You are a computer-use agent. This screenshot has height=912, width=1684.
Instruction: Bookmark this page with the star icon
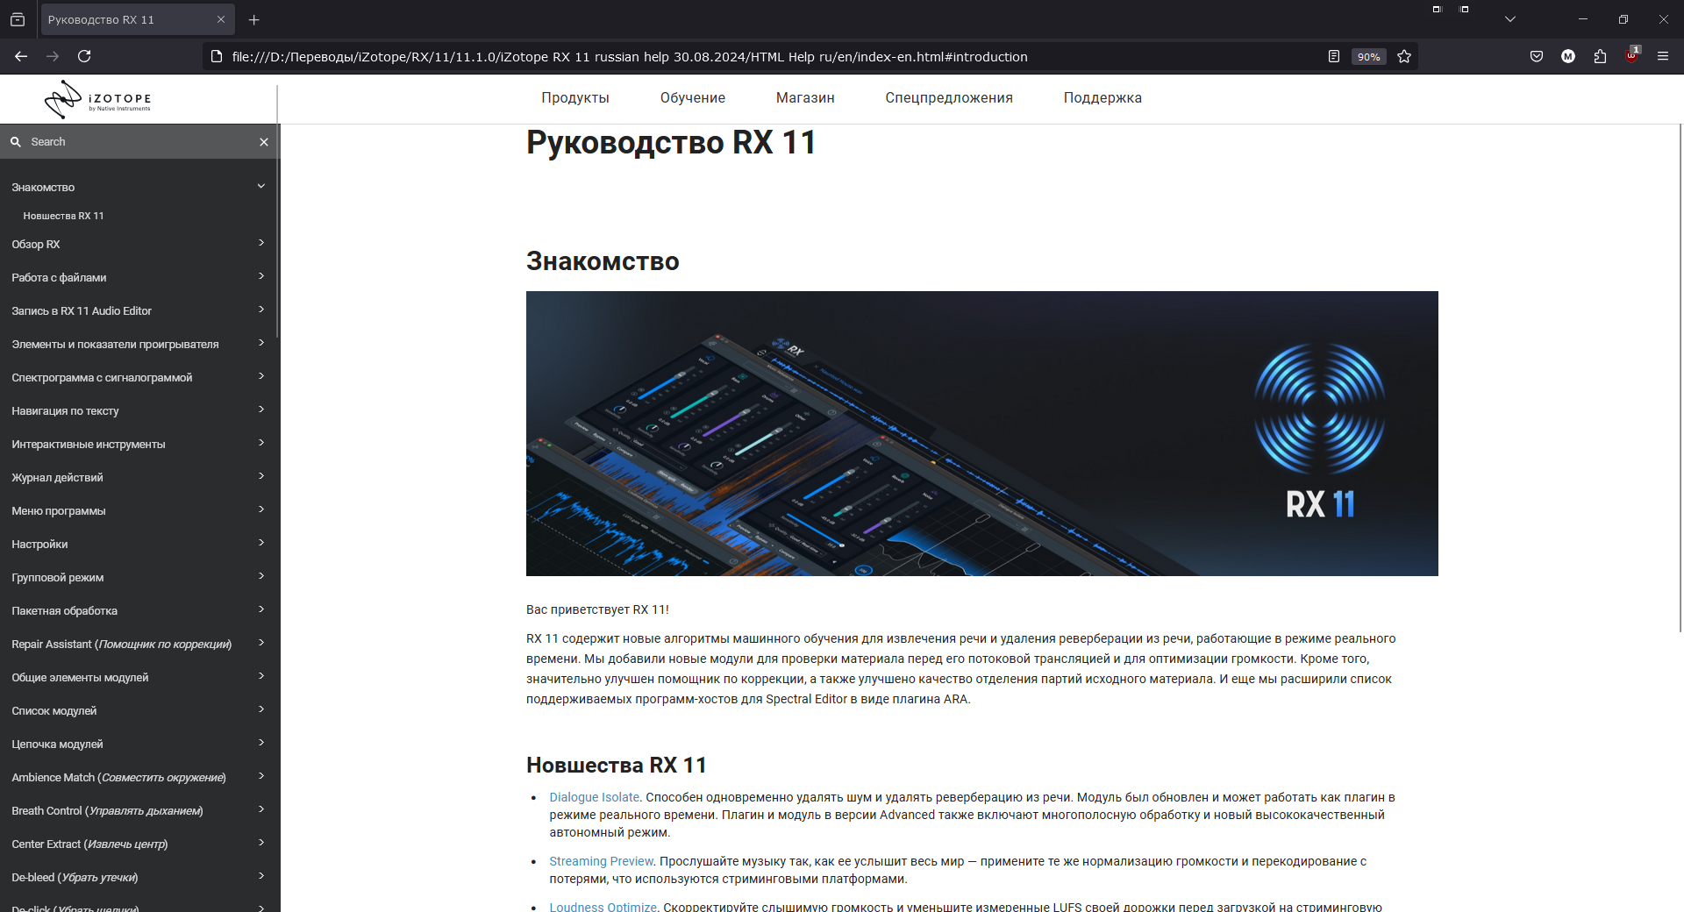tap(1404, 56)
